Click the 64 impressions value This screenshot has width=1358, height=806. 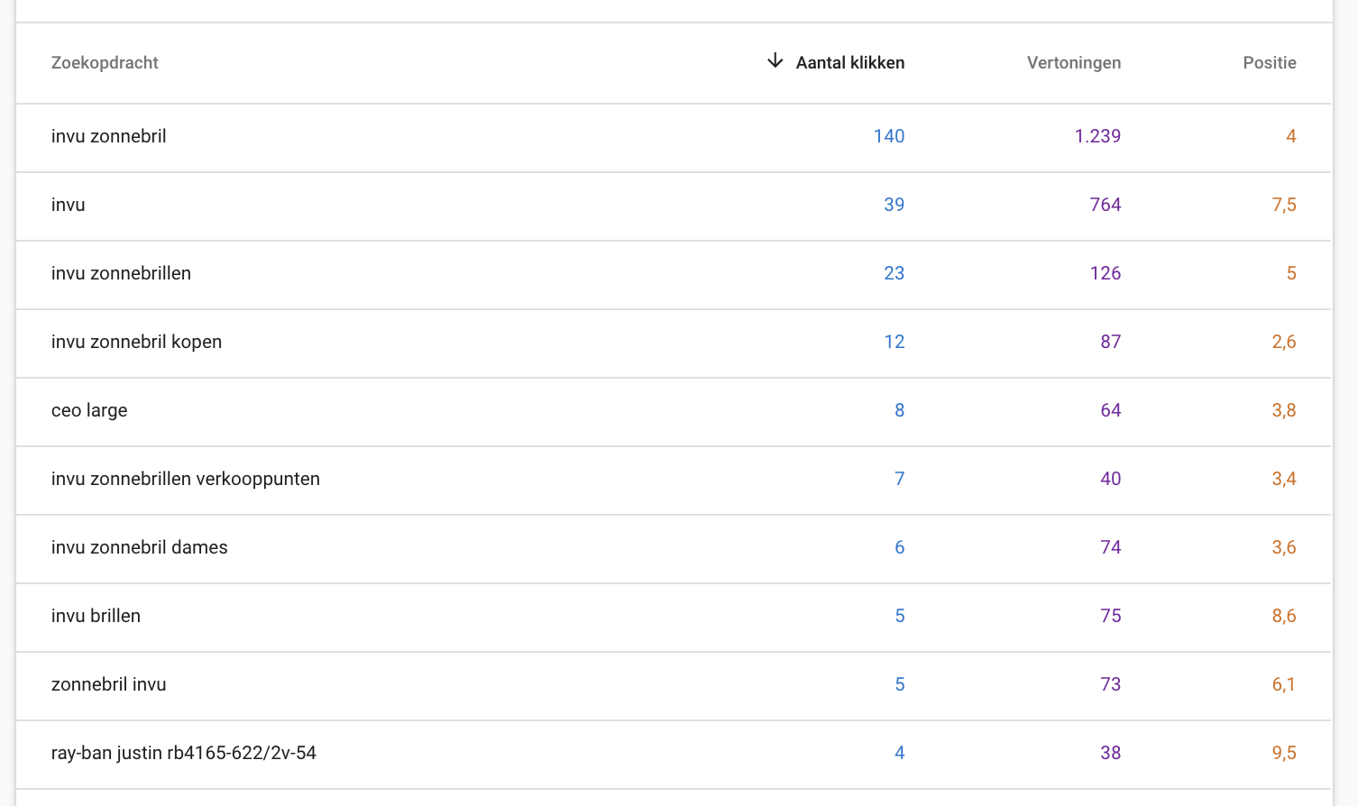1111,410
